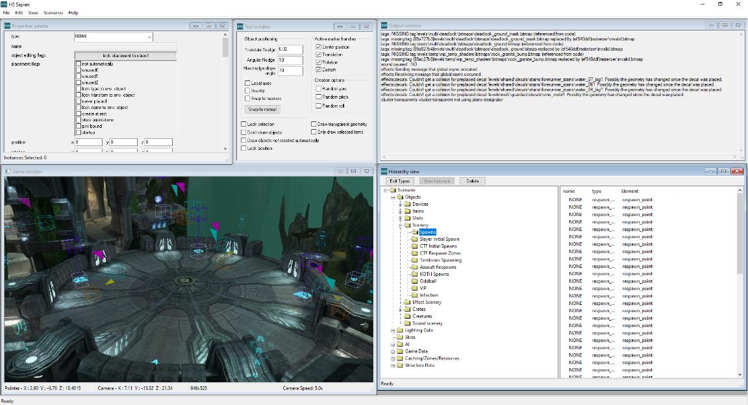Viewport: 748px width, 405px height.
Task: Expand the Units tree node
Action: (400, 218)
